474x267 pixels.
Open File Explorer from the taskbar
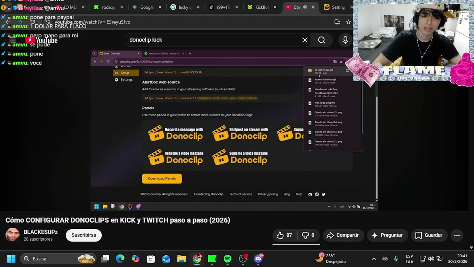click(181, 258)
